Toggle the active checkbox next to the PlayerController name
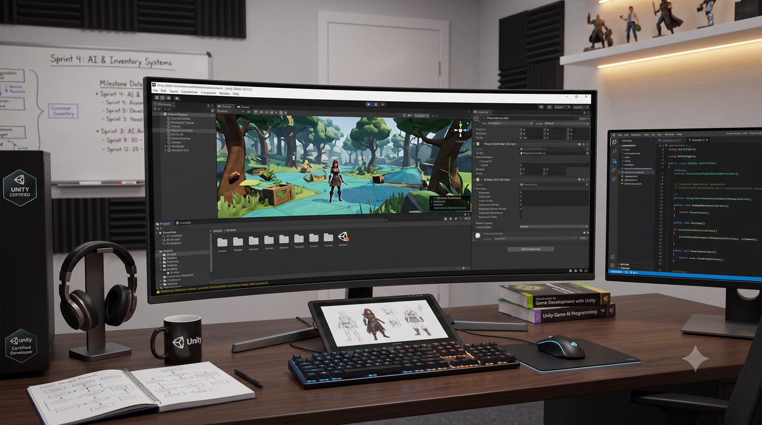 (484, 118)
